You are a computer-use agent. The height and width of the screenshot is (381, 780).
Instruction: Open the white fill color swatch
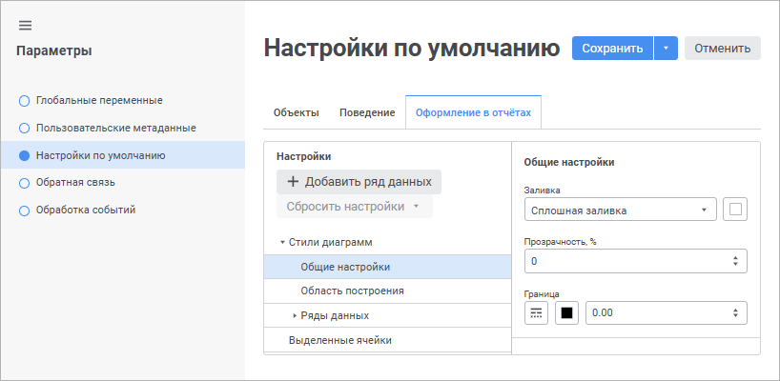pos(735,210)
